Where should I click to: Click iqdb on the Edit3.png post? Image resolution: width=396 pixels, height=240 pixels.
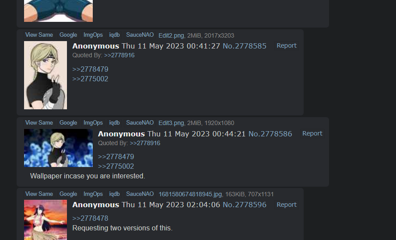pos(114,123)
